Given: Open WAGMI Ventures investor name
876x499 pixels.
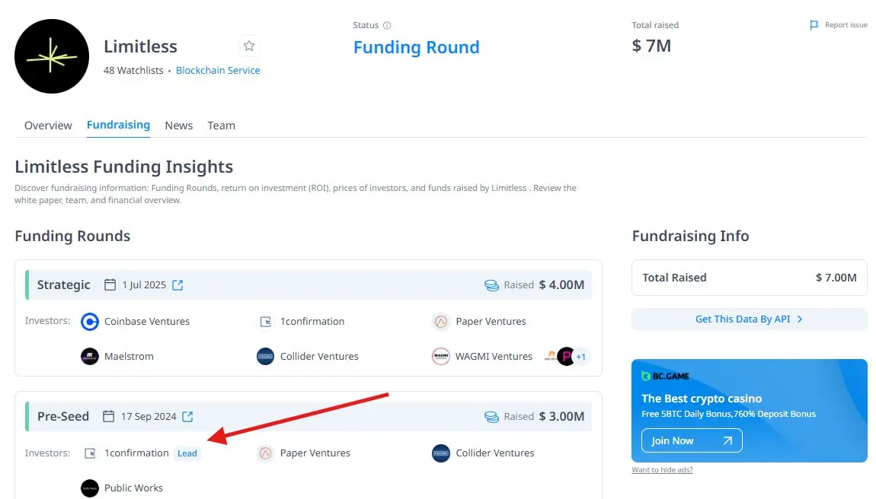Looking at the screenshot, I should click(x=494, y=357).
